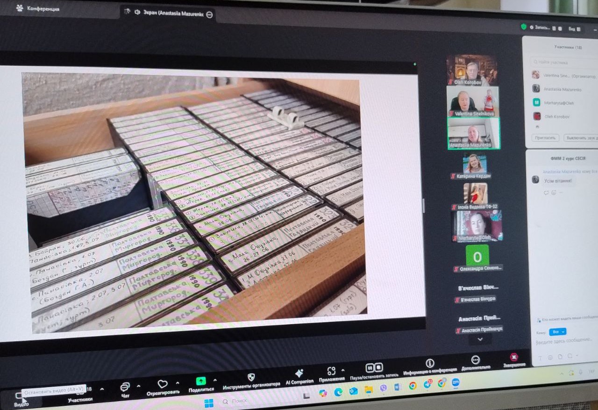The width and height of the screenshot is (598, 410).
Task: Select Valentina Sinelnikova in participants list
Action: [564, 75]
